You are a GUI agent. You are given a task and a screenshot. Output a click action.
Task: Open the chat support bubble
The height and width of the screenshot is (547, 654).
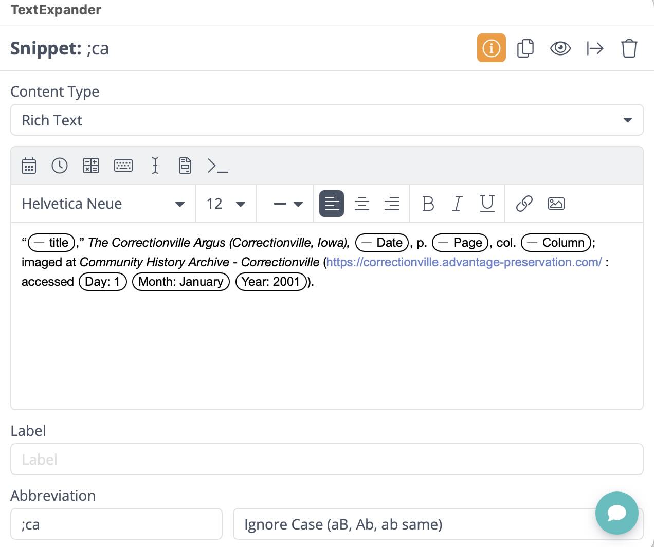pyautogui.click(x=616, y=513)
